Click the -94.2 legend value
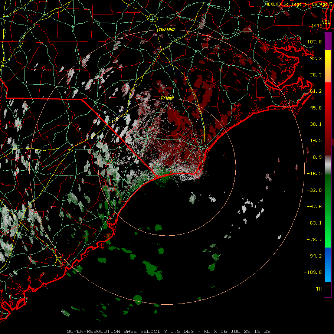 [x=314, y=256]
